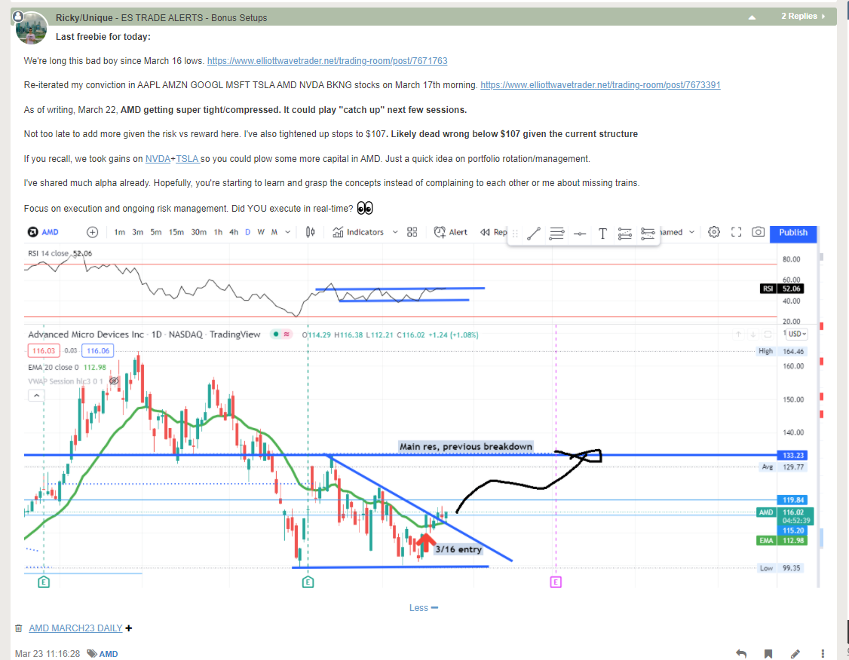The width and height of the screenshot is (849, 660).
Task: Enter fullscreen chart mode
Action: tap(737, 232)
